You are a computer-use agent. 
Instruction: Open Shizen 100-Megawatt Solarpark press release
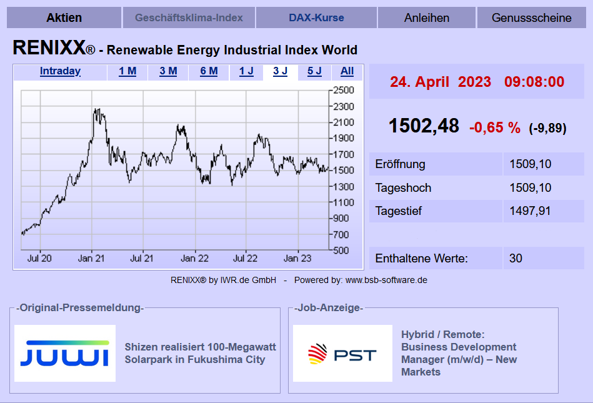[200, 353]
